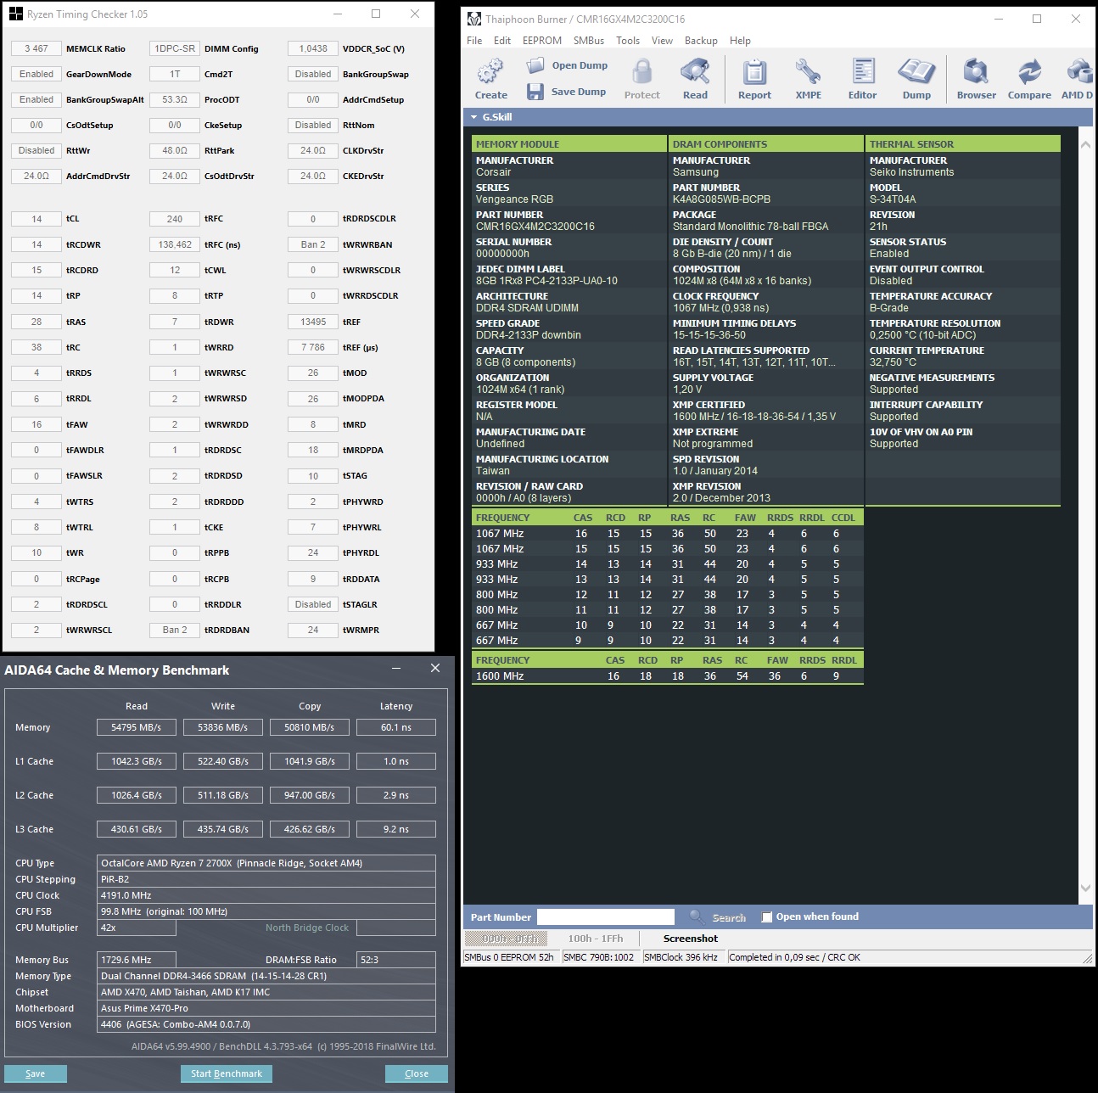Click the AMD toolbar icon

pyautogui.click(x=1078, y=79)
